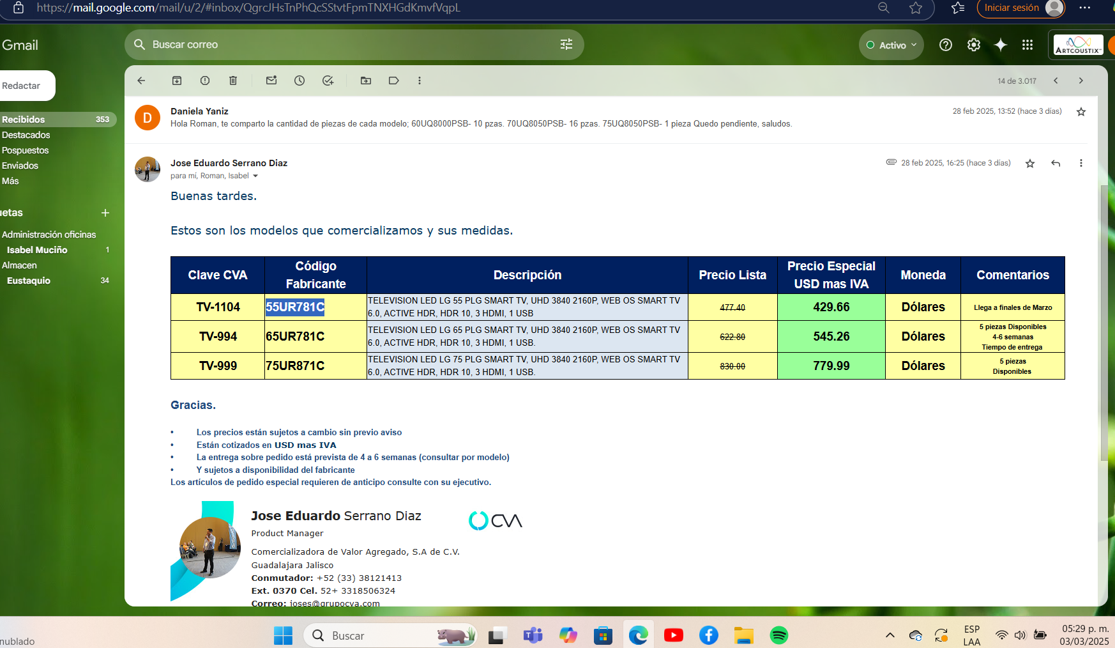Open the Google apps grid
The image size is (1115, 648).
[x=1028, y=45]
